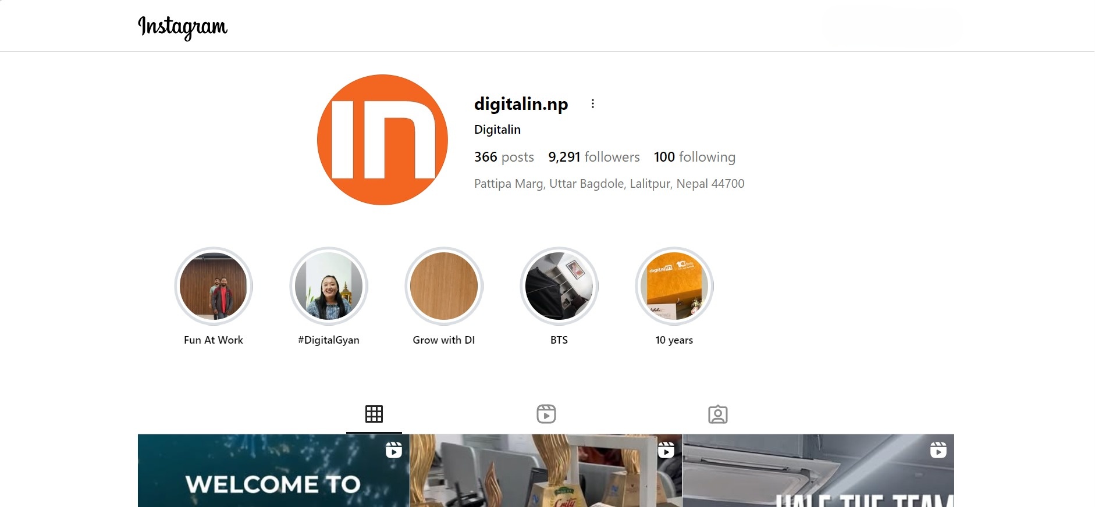This screenshot has width=1095, height=507.
Task: Click the Fun At Work label
Action: click(214, 340)
